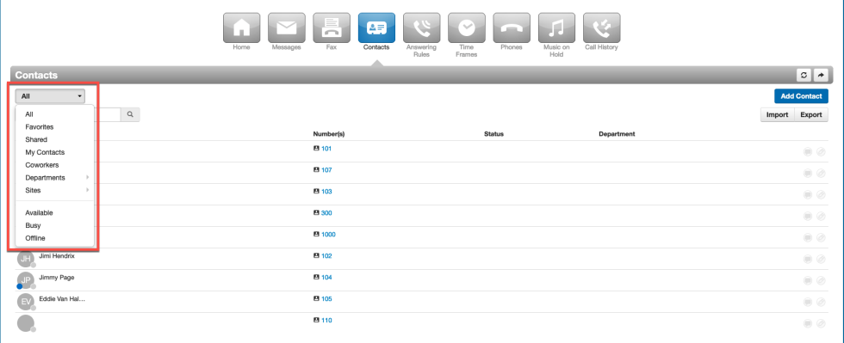The image size is (844, 343).
Task: Click the chat icon in row 103
Action: coord(808,194)
